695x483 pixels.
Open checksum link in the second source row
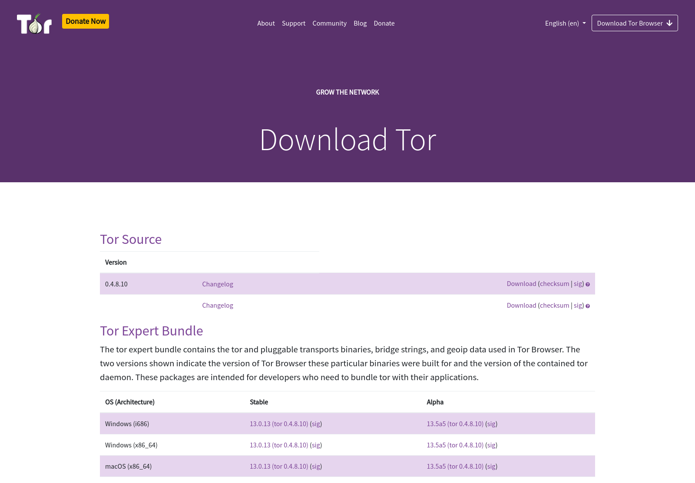[554, 306]
